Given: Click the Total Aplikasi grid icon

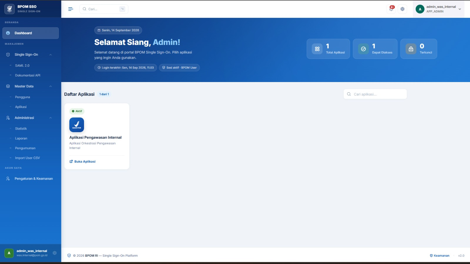Looking at the screenshot, I should click(317, 49).
